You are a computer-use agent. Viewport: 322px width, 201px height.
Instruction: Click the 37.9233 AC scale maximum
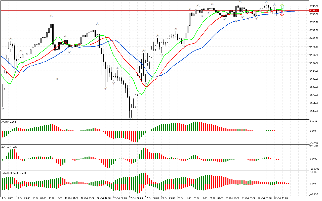pyautogui.click(x=314, y=146)
